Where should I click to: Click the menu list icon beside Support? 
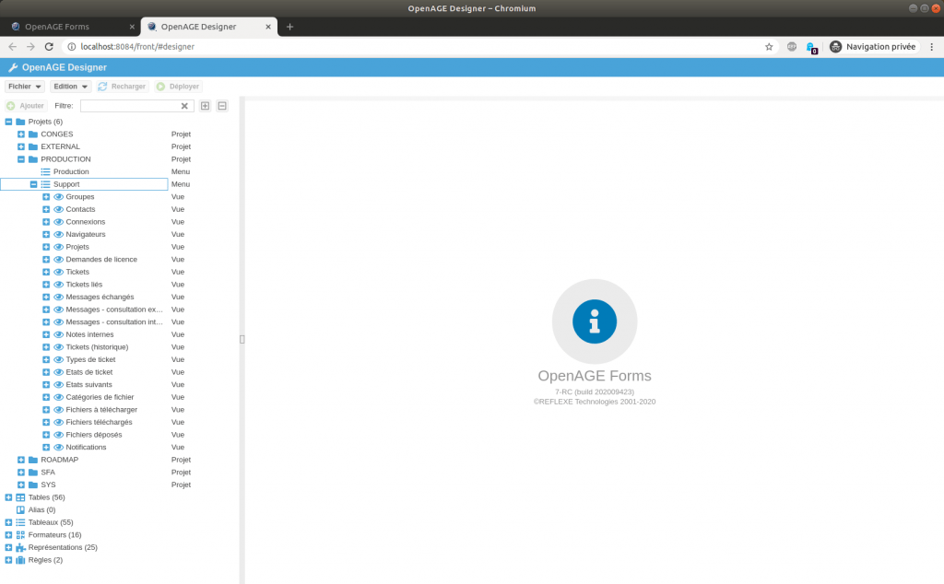click(46, 184)
